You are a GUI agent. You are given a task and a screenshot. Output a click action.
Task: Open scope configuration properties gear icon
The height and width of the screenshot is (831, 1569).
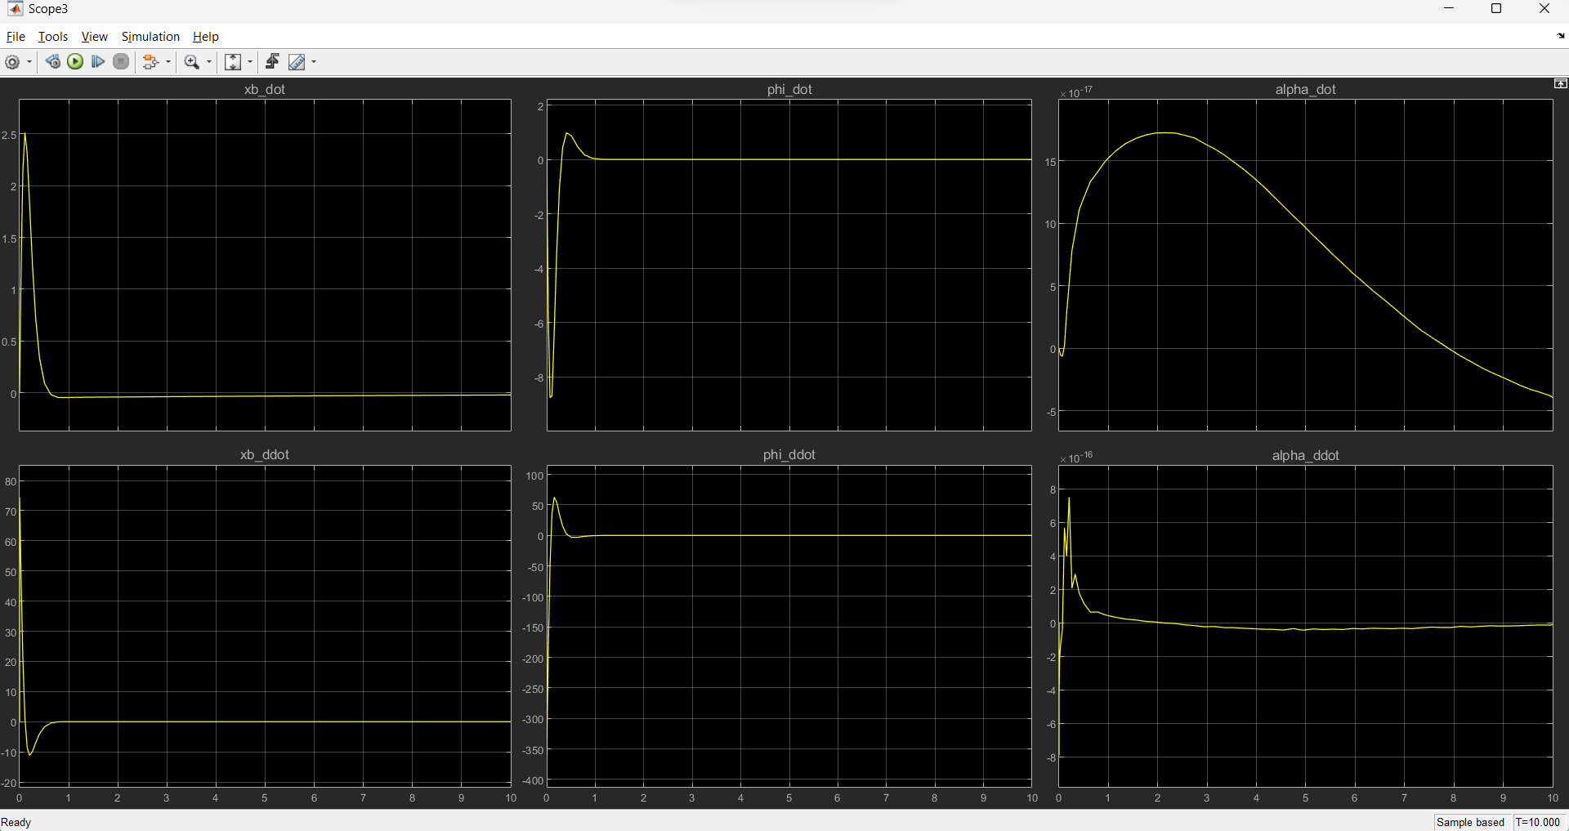[12, 62]
